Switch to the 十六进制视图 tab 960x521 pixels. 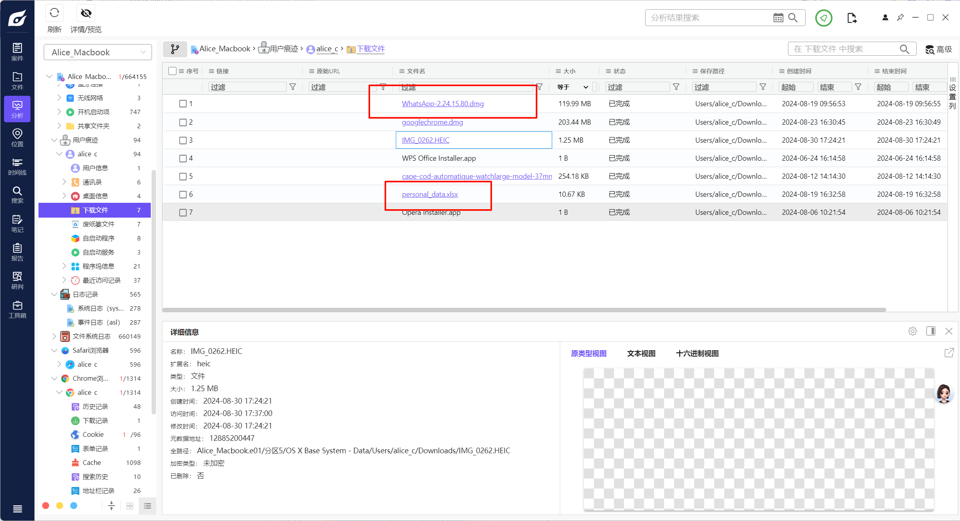tap(697, 353)
